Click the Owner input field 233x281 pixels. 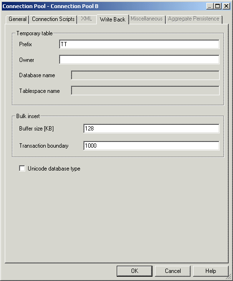[x=139, y=60]
